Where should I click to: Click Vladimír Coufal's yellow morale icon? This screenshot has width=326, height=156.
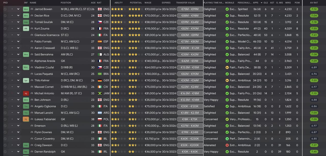click(227, 67)
